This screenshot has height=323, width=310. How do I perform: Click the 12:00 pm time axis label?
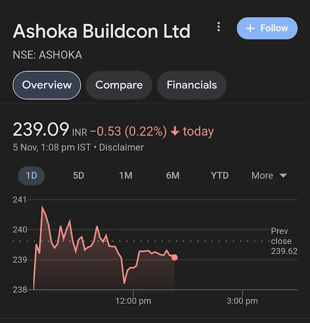coord(133,301)
